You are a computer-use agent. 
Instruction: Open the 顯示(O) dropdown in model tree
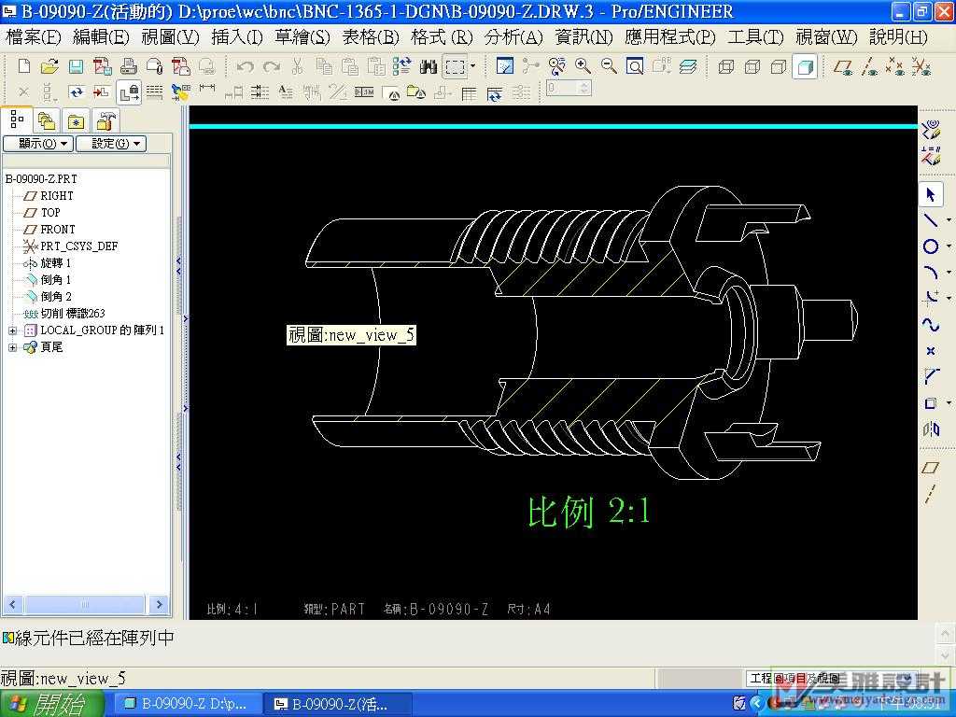(37, 144)
